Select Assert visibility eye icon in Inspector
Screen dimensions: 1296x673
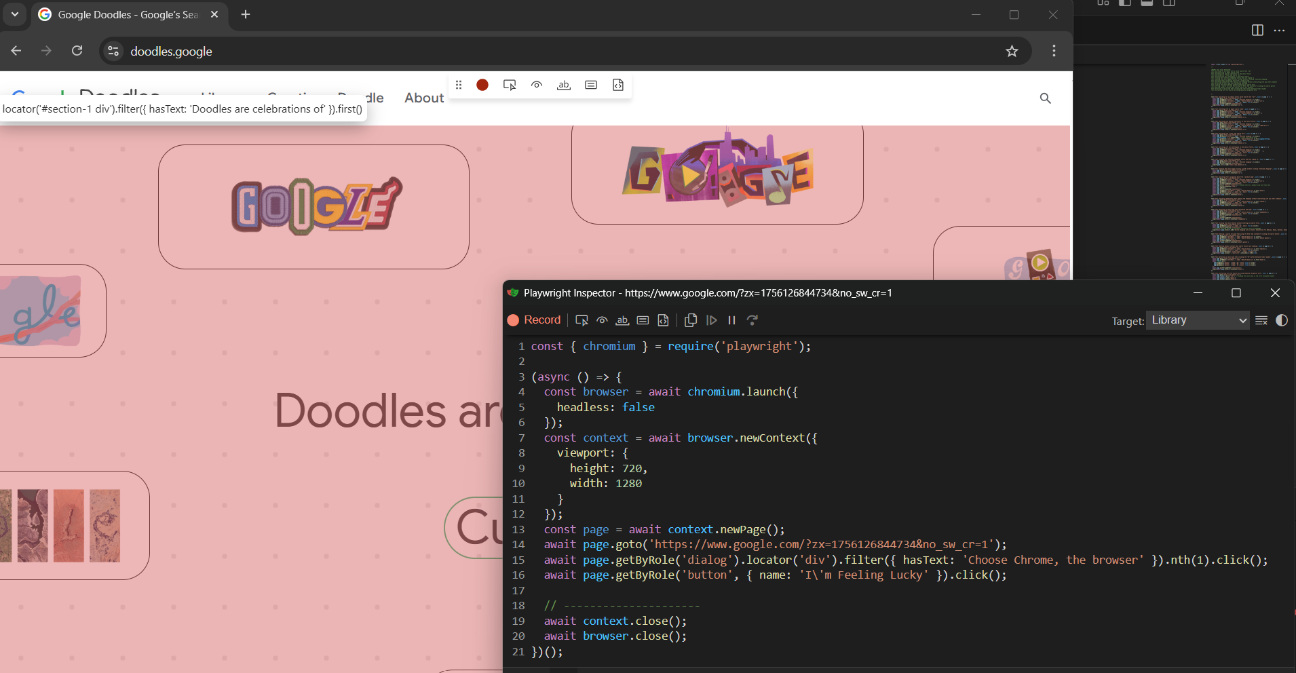coord(602,320)
